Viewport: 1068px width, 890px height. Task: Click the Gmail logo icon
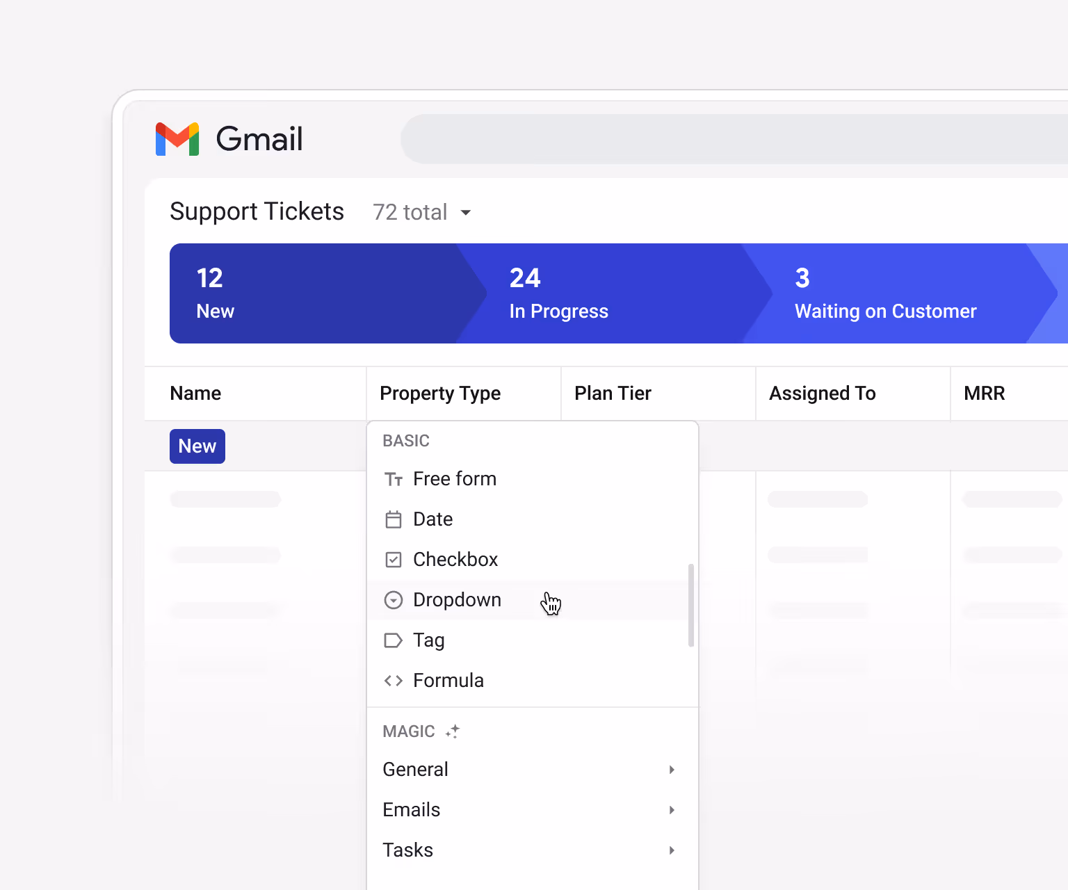tap(177, 138)
